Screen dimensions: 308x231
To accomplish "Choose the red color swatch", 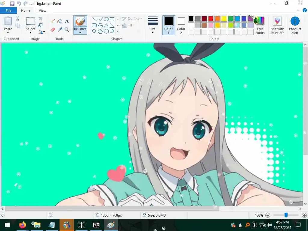I will [211, 19].
